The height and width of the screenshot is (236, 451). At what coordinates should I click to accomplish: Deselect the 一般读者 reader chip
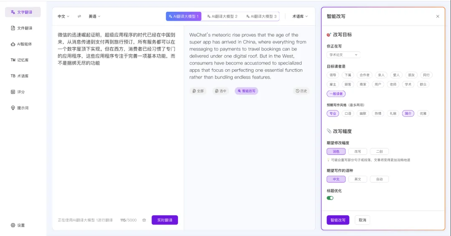tap(336, 93)
